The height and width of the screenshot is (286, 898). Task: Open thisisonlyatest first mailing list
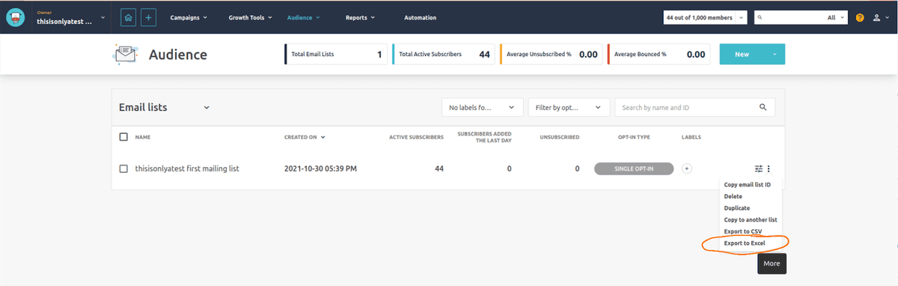[186, 168]
